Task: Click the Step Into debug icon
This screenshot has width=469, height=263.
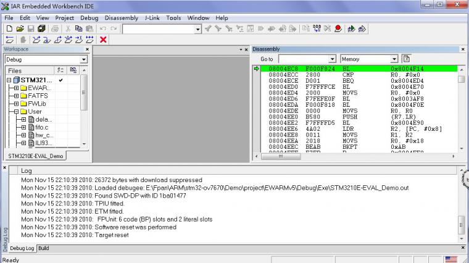Action: point(47,40)
